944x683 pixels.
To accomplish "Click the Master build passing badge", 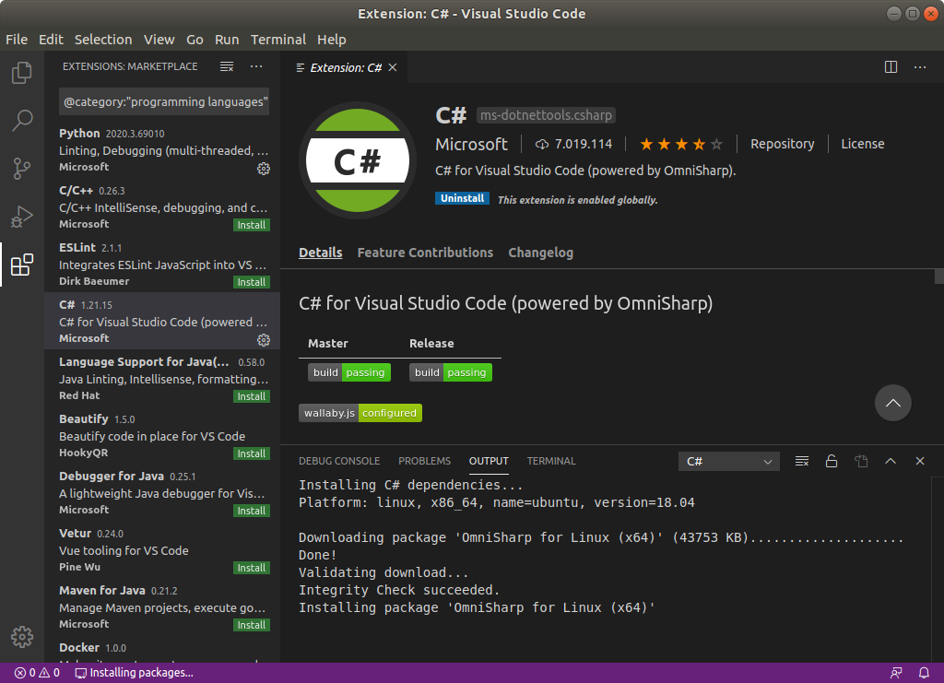I will (x=349, y=372).
